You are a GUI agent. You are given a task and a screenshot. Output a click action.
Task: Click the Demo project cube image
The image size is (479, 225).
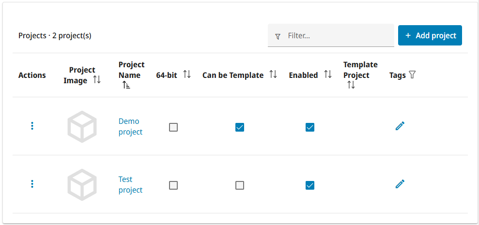tap(82, 126)
